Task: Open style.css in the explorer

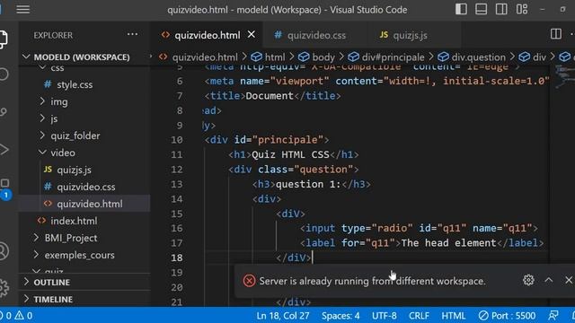Action: tap(75, 84)
